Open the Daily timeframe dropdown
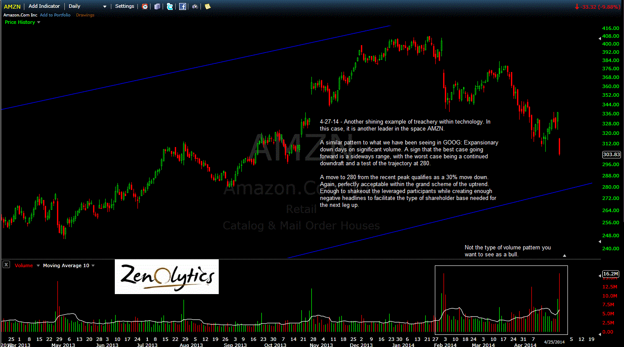The width and height of the screenshot is (624, 347). tap(87, 7)
